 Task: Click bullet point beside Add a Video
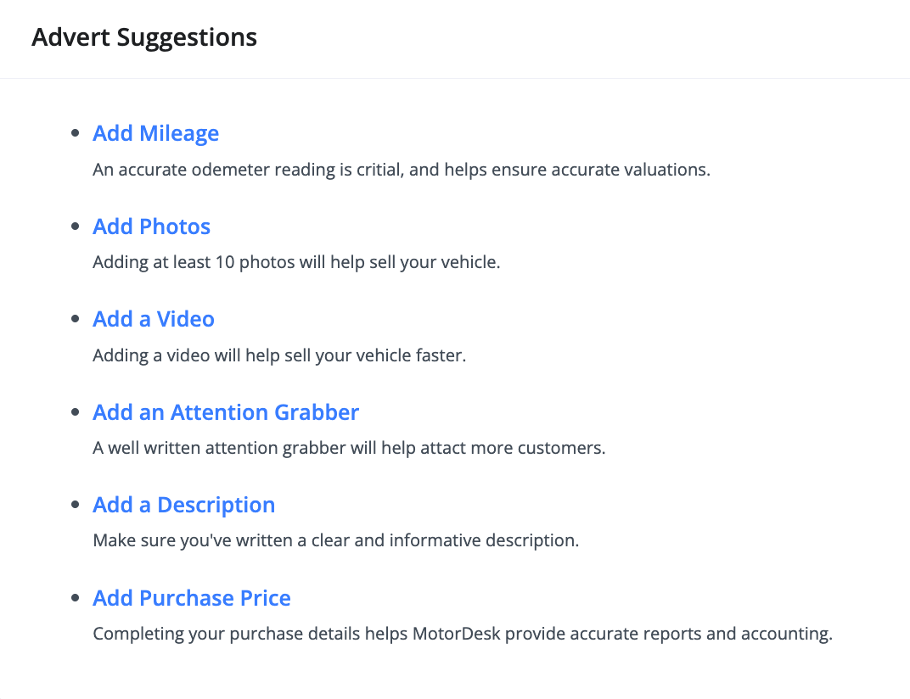[x=75, y=319]
